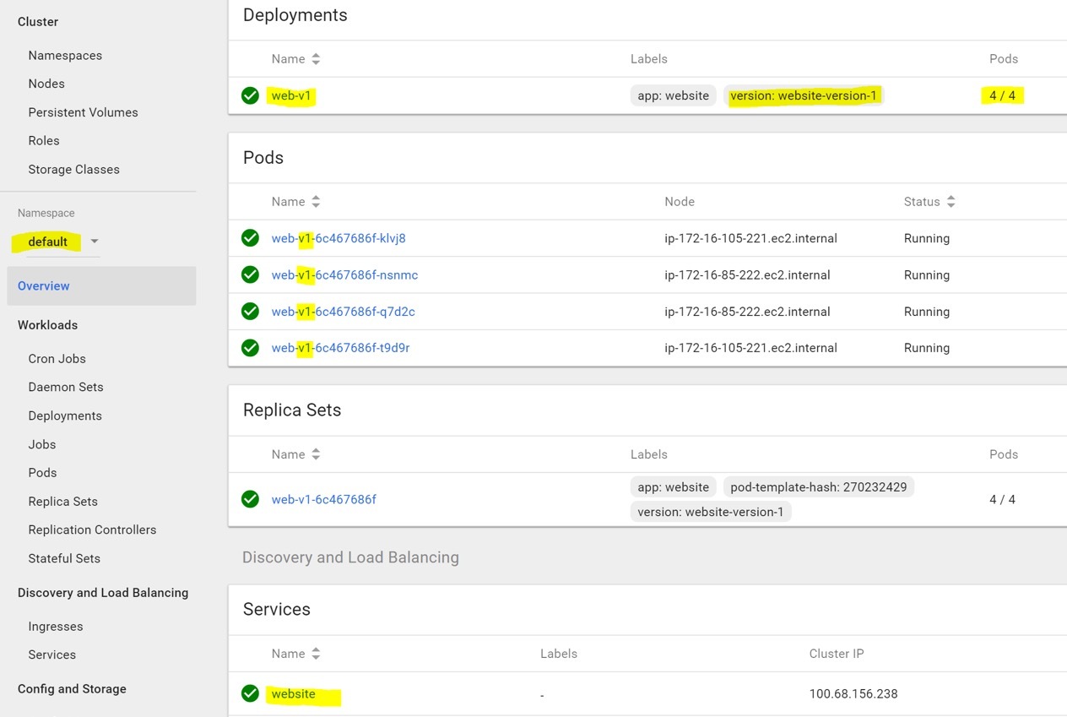The width and height of the screenshot is (1067, 717).
Task: Click the version: website-version-1 label chip
Action: (x=803, y=95)
